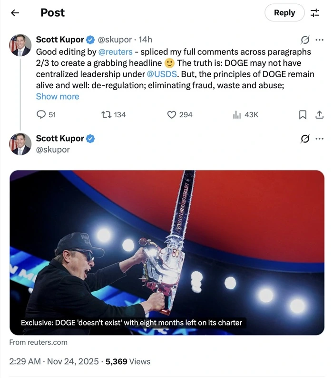Click the Reply button in header
Viewport: 333px width, 378px height.
284,13
